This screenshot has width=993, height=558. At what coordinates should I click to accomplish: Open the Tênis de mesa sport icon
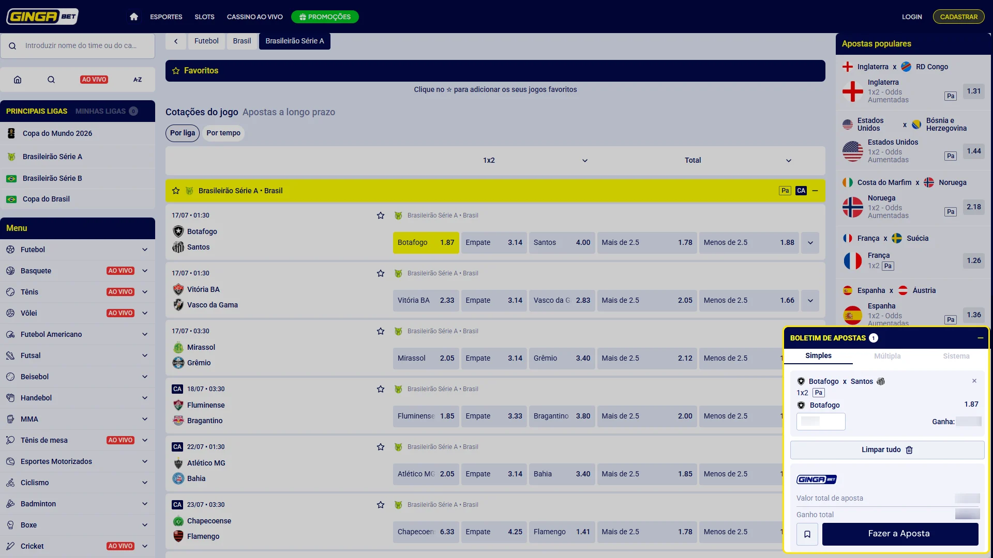pos(10,440)
